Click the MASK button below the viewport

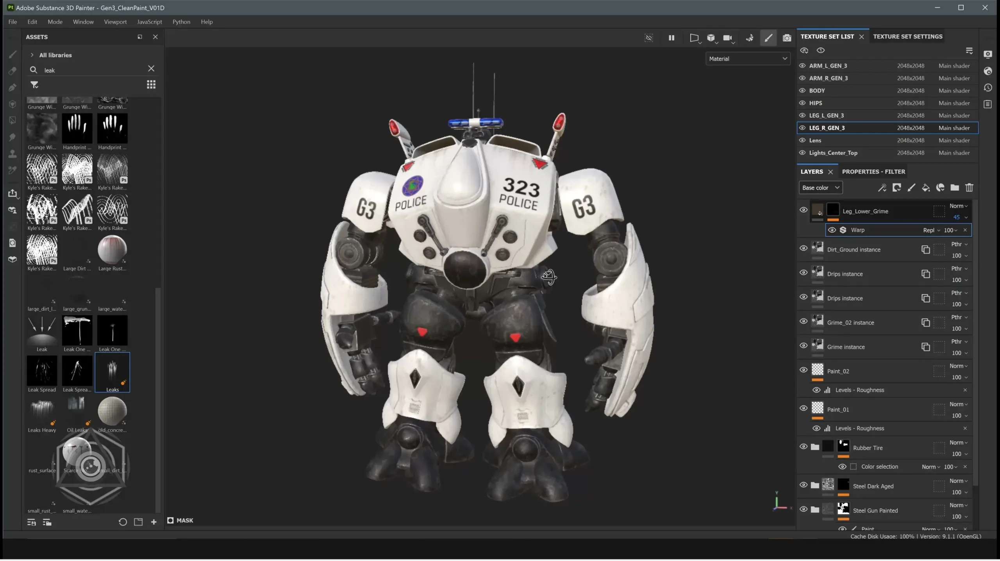[x=180, y=520]
